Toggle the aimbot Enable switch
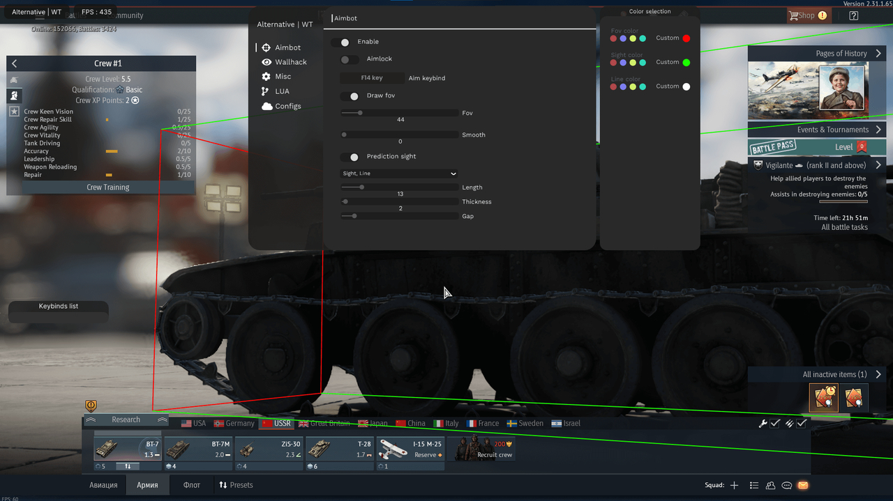This screenshot has width=893, height=501. coord(340,43)
